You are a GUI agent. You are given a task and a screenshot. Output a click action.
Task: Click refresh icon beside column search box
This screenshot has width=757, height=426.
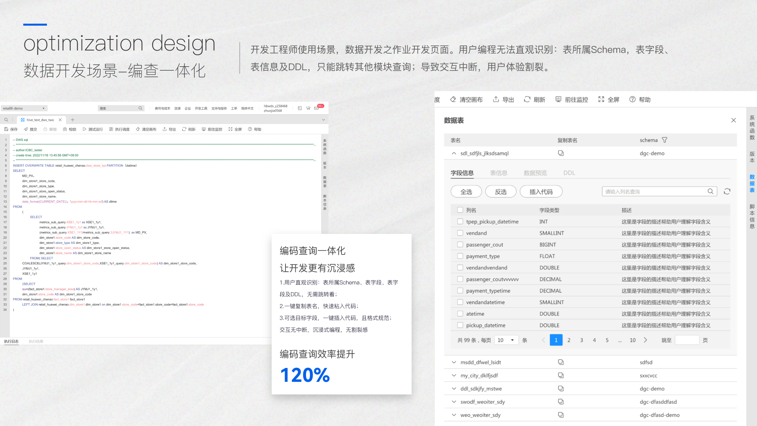tap(727, 191)
